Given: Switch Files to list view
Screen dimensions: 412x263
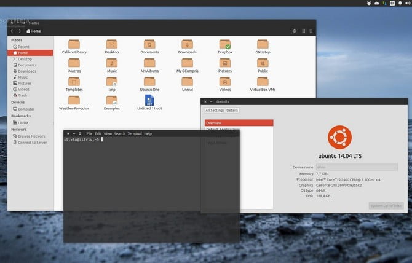Looking at the screenshot, I should [304, 31].
